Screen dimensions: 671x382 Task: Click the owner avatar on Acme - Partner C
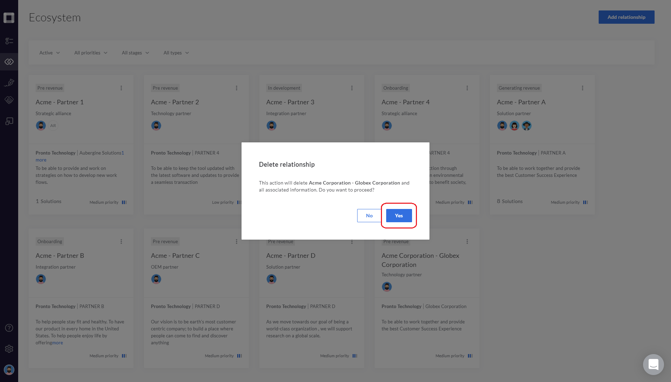click(156, 279)
